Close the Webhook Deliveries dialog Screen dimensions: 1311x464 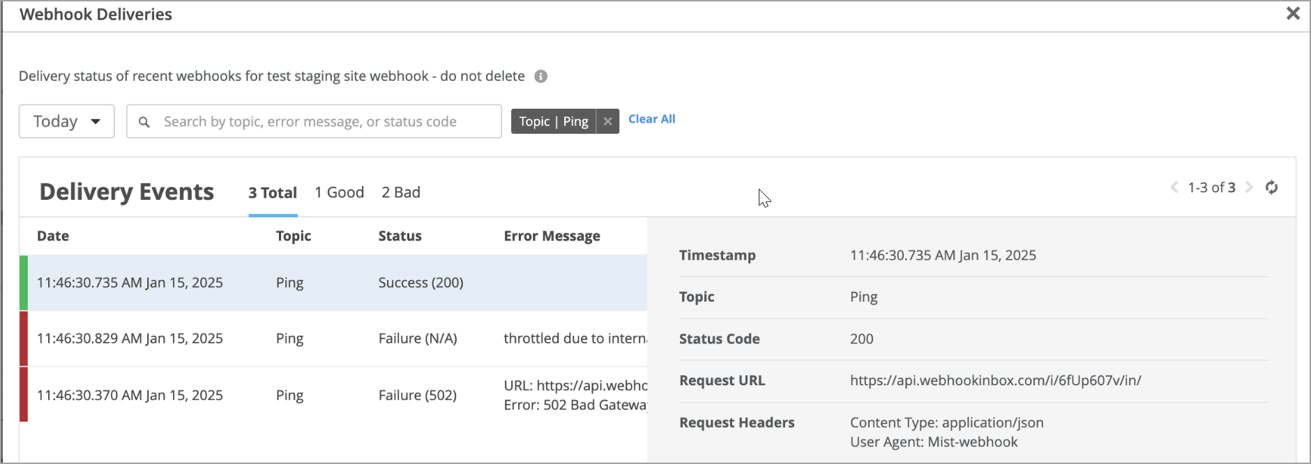click(1292, 13)
